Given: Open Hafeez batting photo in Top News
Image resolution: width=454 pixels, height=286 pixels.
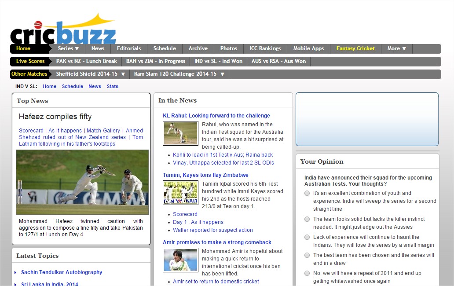Looking at the screenshot, I should pos(82,182).
